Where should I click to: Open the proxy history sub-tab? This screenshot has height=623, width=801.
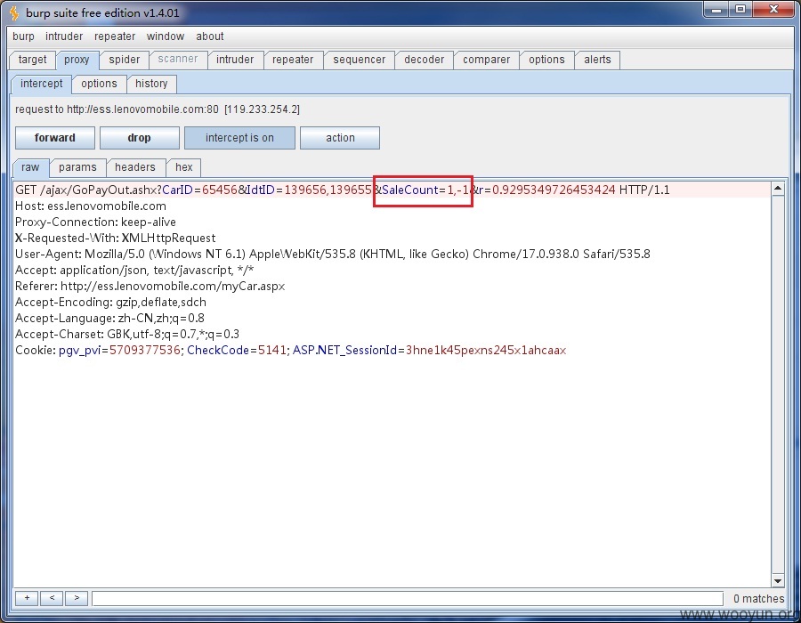coord(151,84)
